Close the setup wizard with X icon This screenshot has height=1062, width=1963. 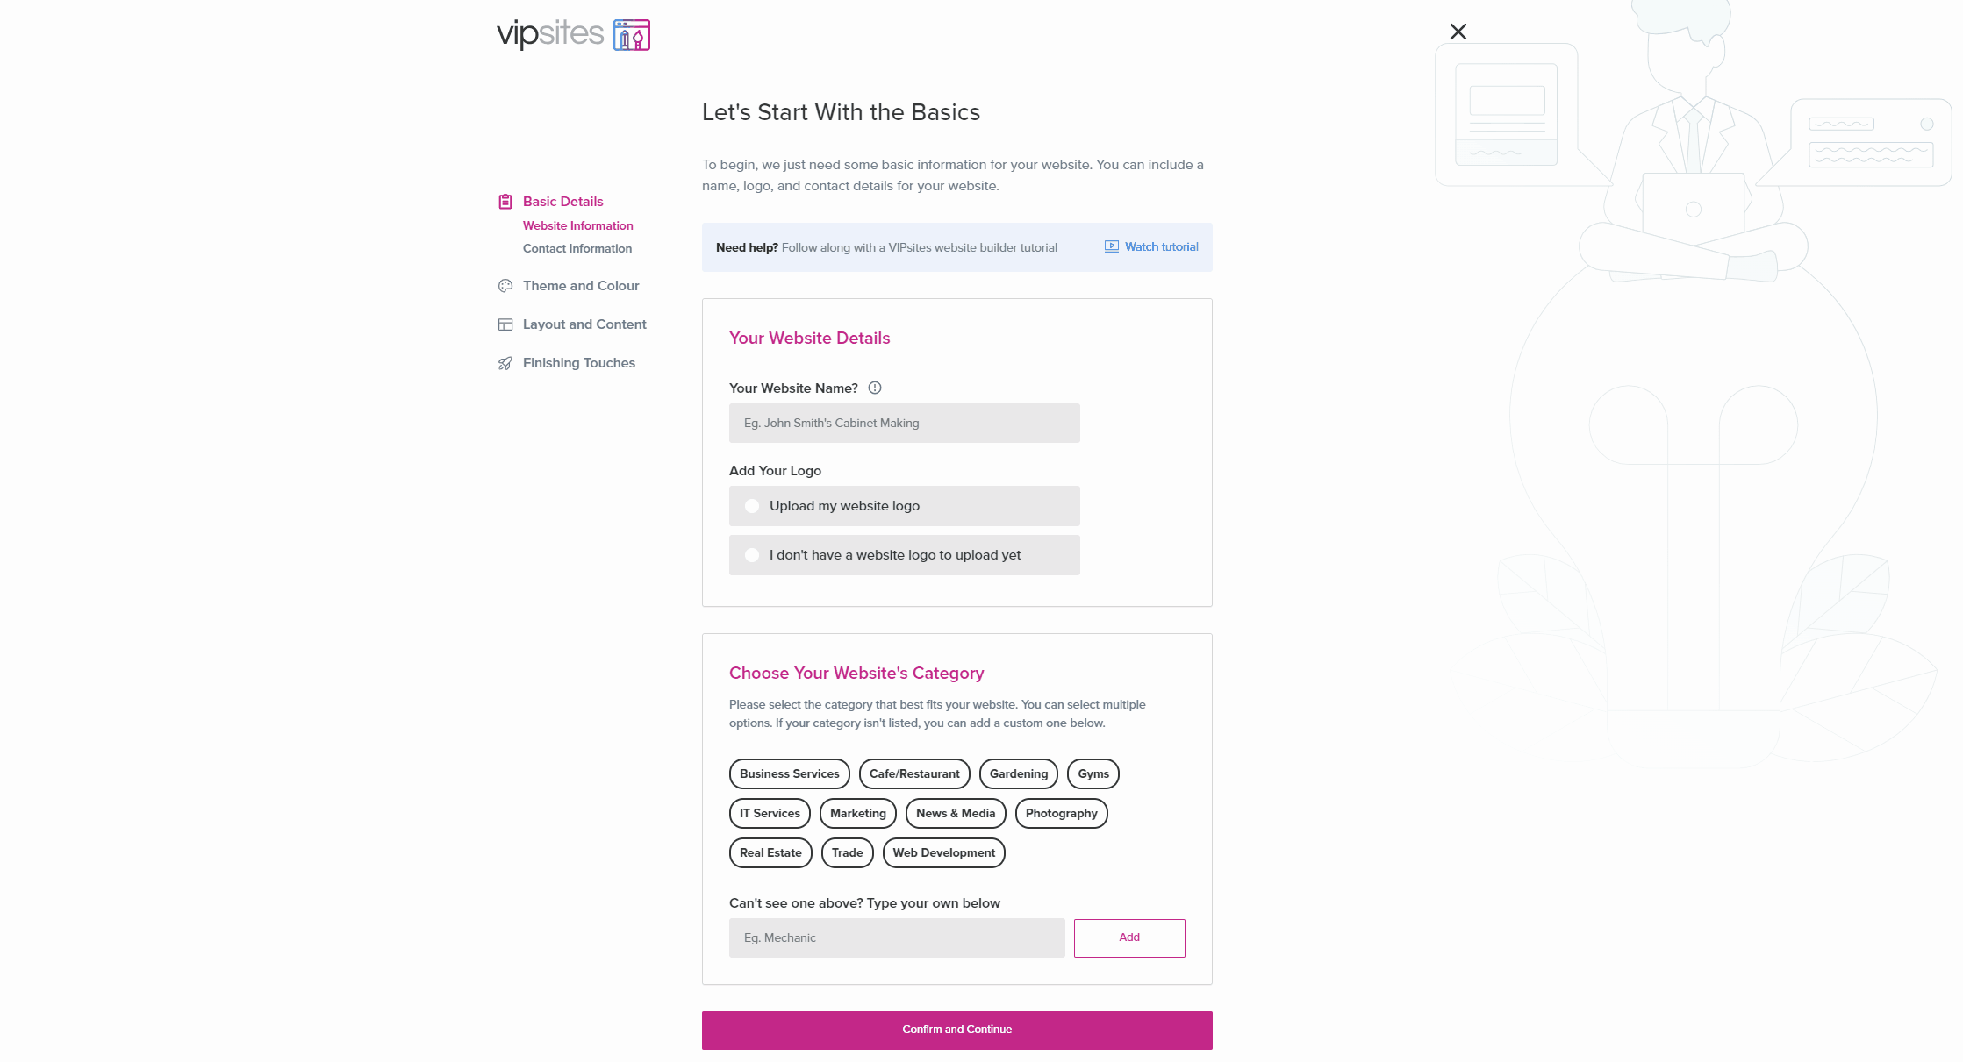pos(1458,32)
